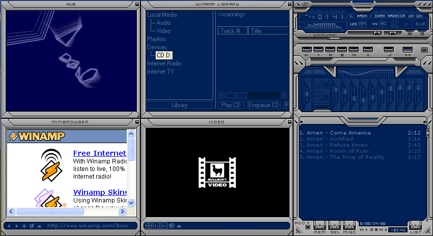
Task: Click minibrowser vertical scrollbar down arrow
Action: [x=131, y=203]
